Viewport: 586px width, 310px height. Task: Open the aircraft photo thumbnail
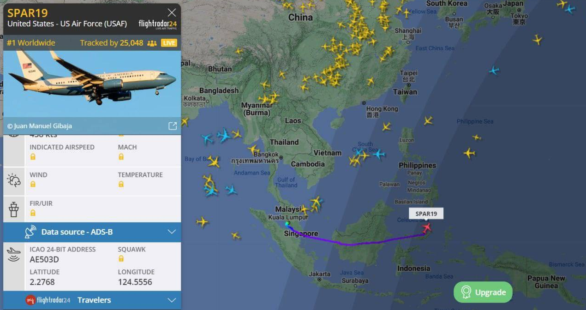tap(92, 84)
